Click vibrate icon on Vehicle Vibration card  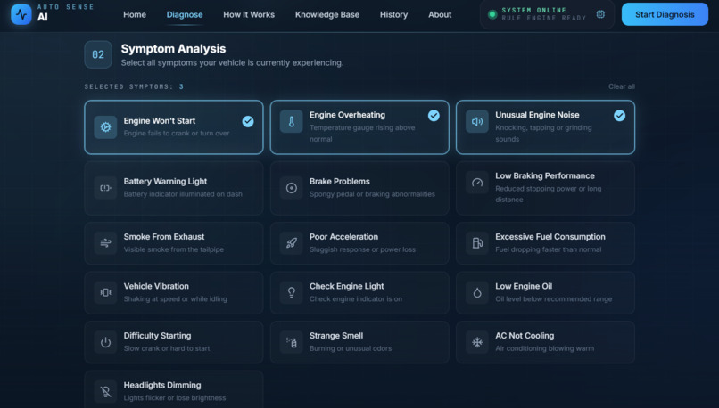coord(105,292)
